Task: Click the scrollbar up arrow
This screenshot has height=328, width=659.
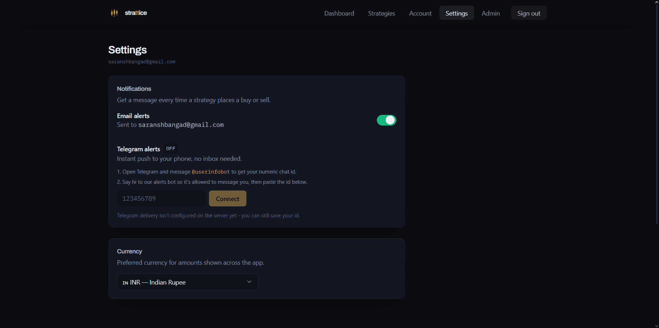Action: click(657, 2)
